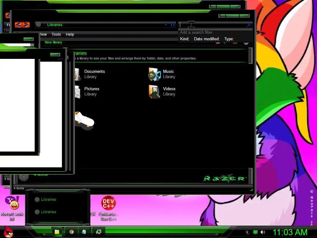Add the Type: search filter

coord(229,39)
